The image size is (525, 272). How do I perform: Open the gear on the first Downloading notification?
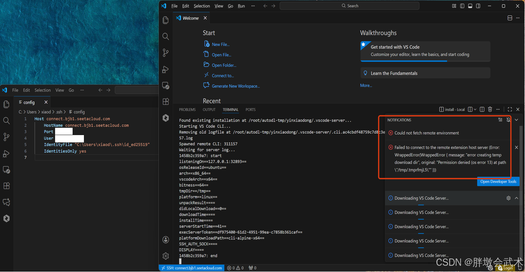pos(508,198)
